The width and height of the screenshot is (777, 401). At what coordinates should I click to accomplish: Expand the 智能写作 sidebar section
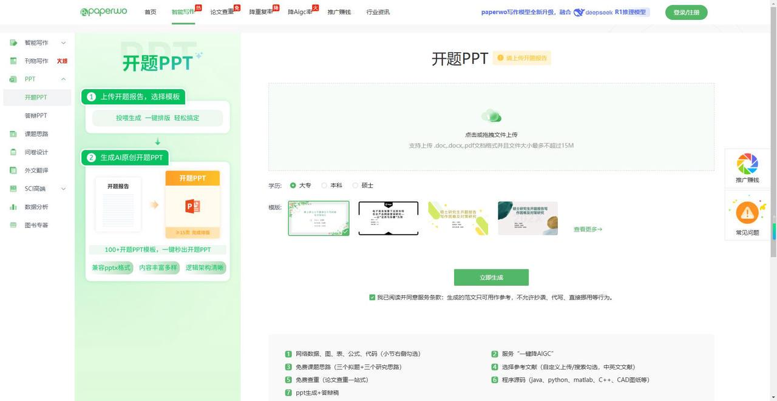click(x=63, y=43)
